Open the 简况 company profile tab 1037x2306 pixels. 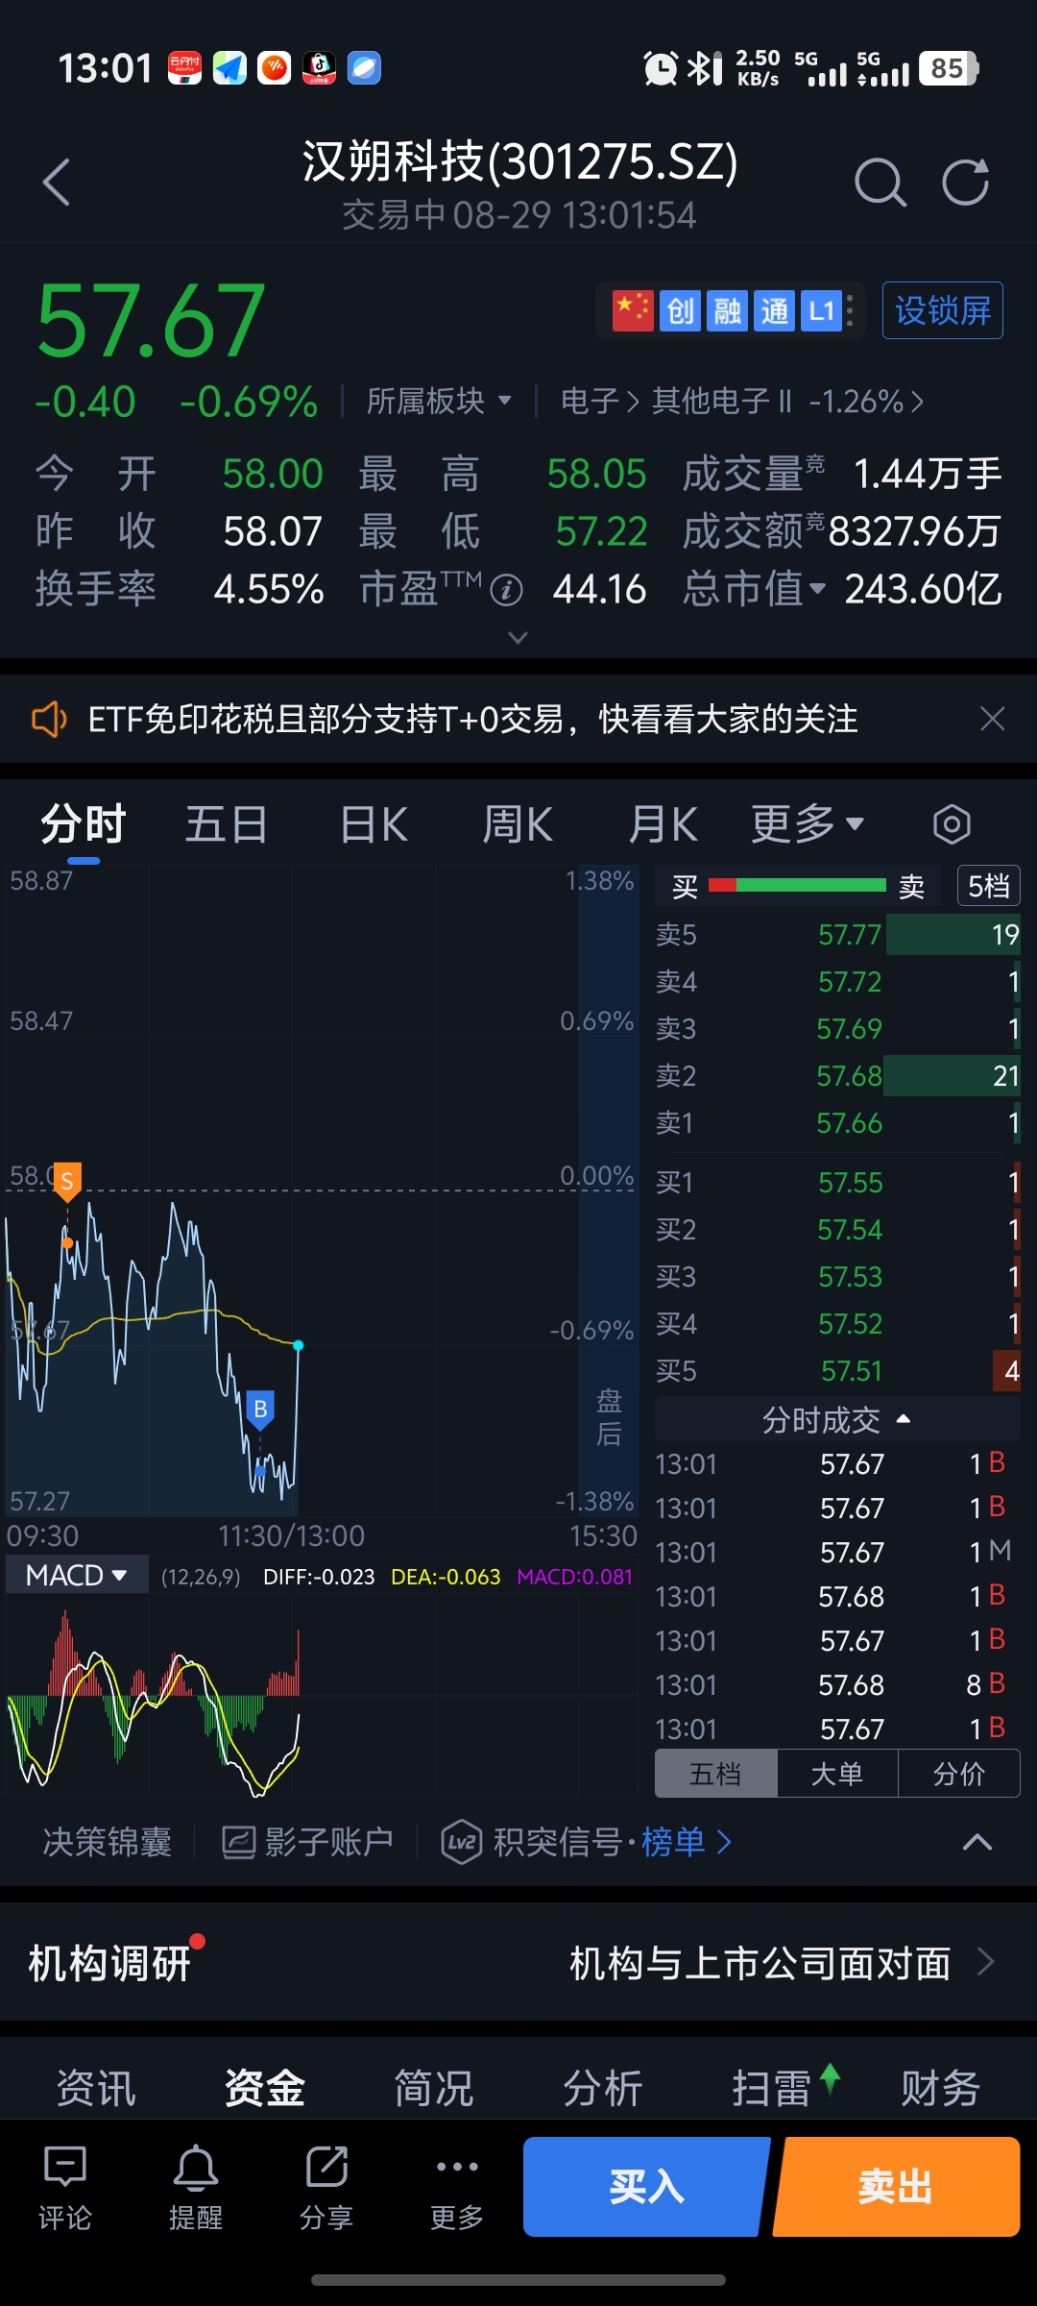(x=434, y=2087)
